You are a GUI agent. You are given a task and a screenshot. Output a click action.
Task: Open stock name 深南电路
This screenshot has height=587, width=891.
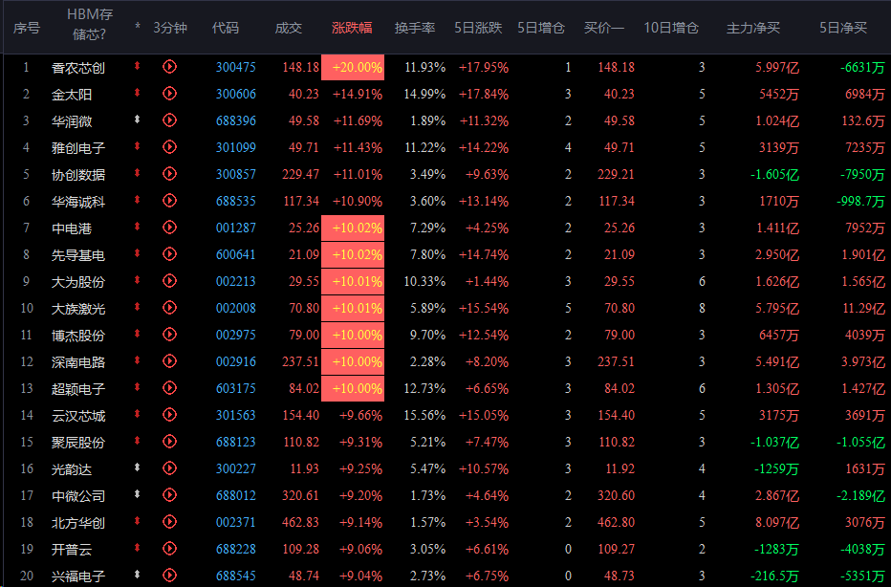click(x=78, y=362)
